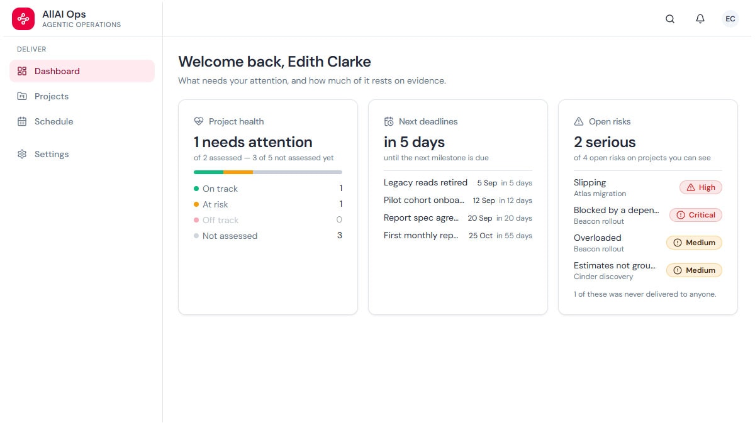755x440 pixels.
Task: Click the Dashboard grid icon in sidebar
Action: [22, 71]
